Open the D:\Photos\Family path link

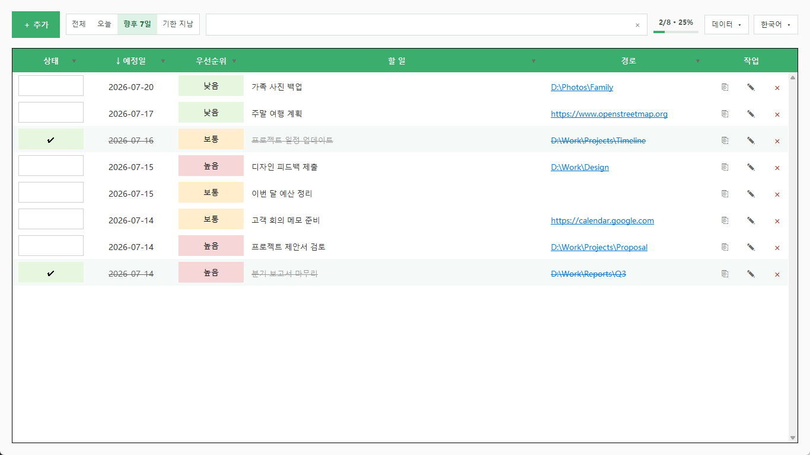pos(582,87)
